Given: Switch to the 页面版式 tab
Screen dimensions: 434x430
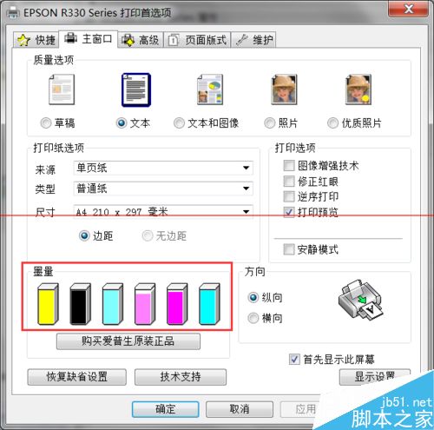Looking at the screenshot, I should click(x=197, y=40).
